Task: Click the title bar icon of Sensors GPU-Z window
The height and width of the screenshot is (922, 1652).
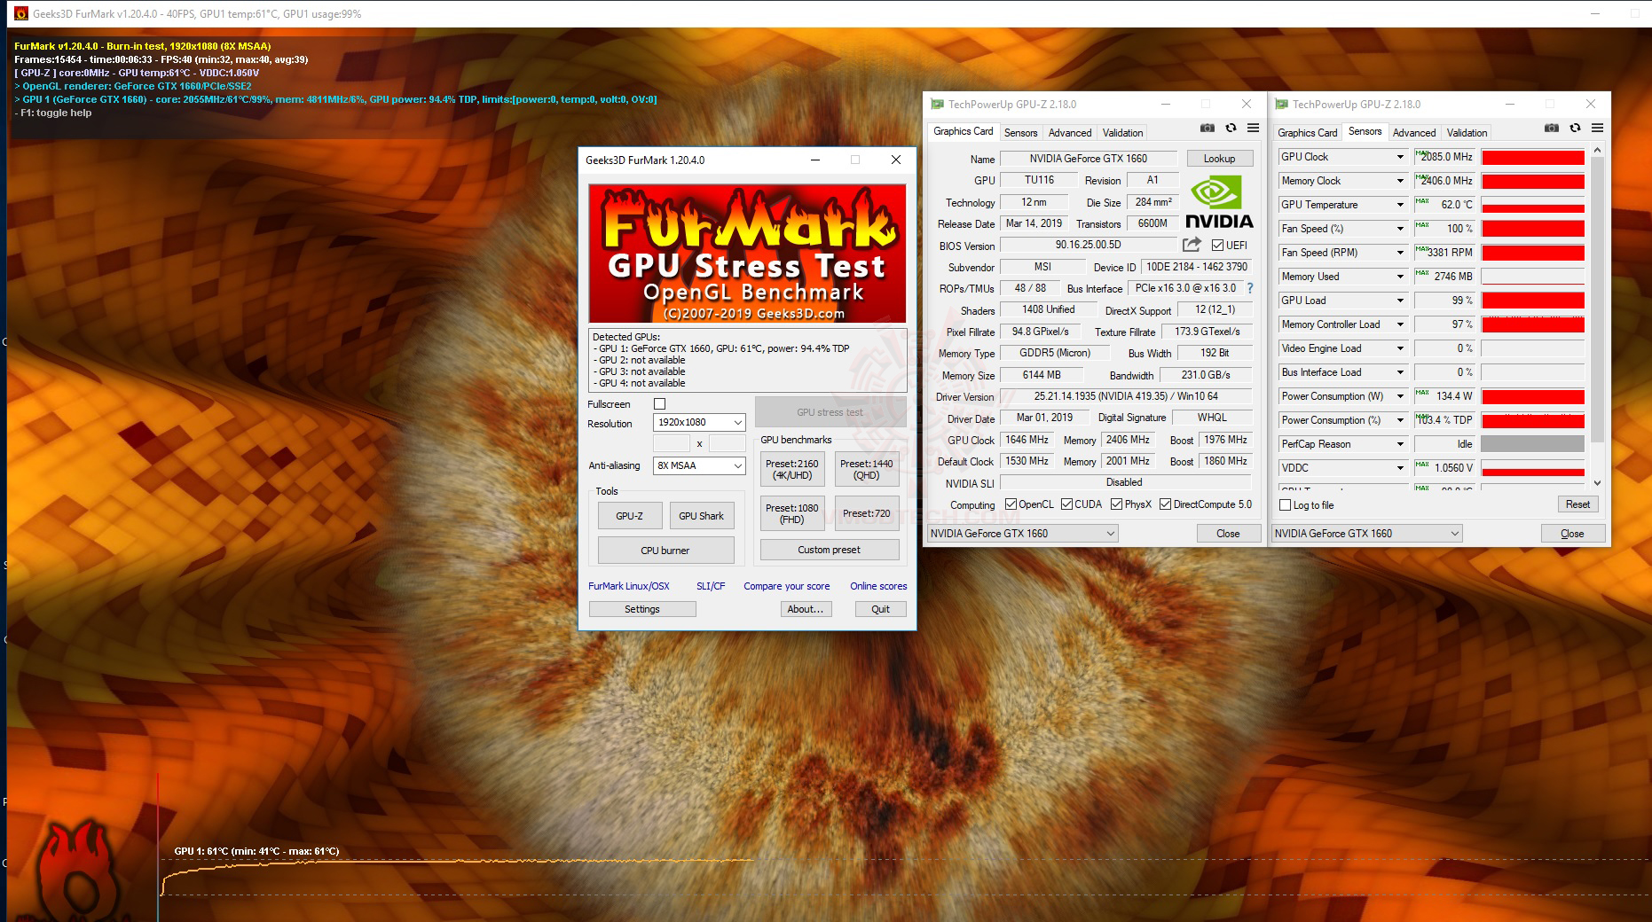Action: [x=1281, y=105]
